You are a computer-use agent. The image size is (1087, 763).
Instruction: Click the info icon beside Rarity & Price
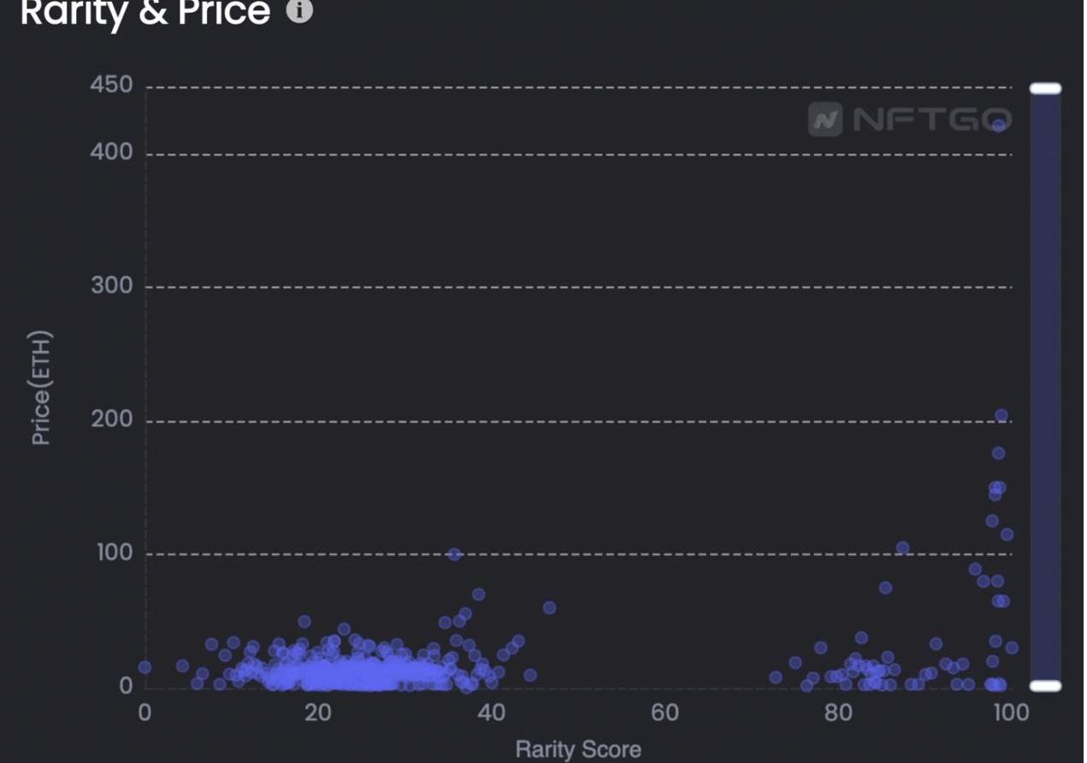coord(299,11)
